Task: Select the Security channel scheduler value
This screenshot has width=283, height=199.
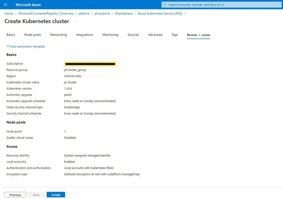Action: (90, 113)
